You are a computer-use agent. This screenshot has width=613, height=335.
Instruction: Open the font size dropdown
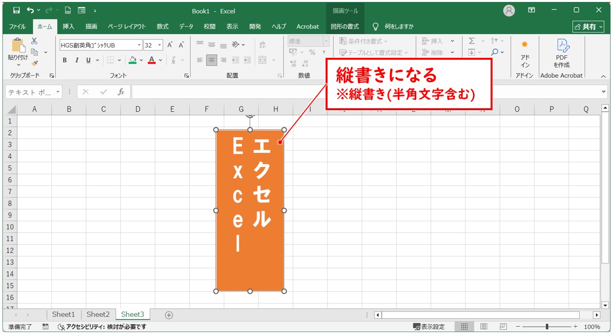pos(160,45)
